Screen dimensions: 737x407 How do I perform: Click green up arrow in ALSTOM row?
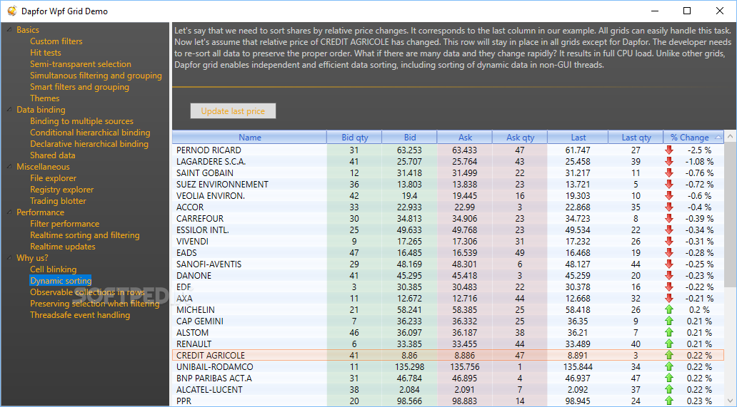point(669,332)
